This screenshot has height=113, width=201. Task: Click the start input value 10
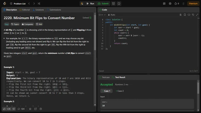pos(103,106)
